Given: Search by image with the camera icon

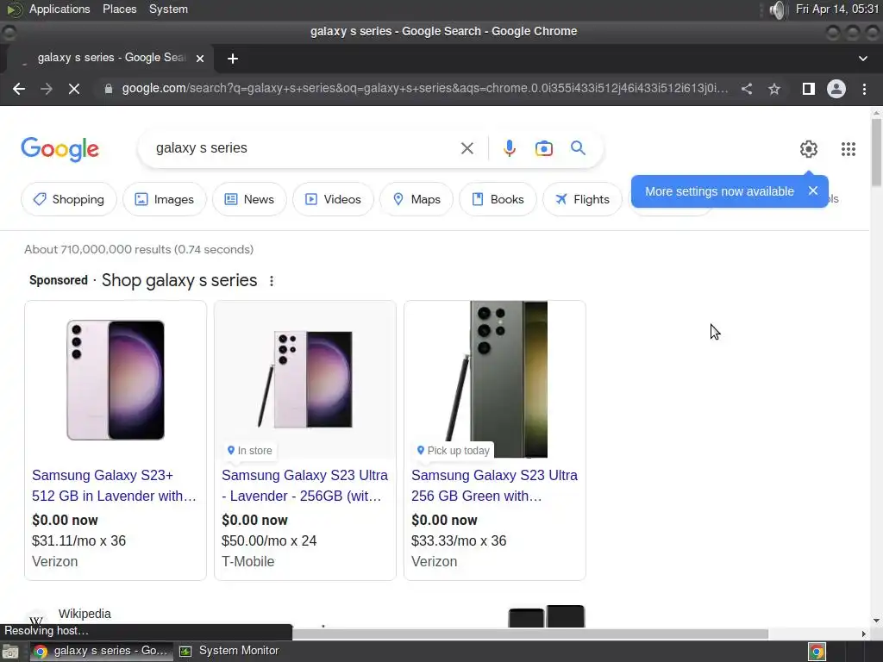Looking at the screenshot, I should click(543, 148).
